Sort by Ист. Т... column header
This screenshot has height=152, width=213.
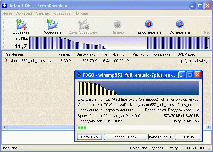point(119,54)
